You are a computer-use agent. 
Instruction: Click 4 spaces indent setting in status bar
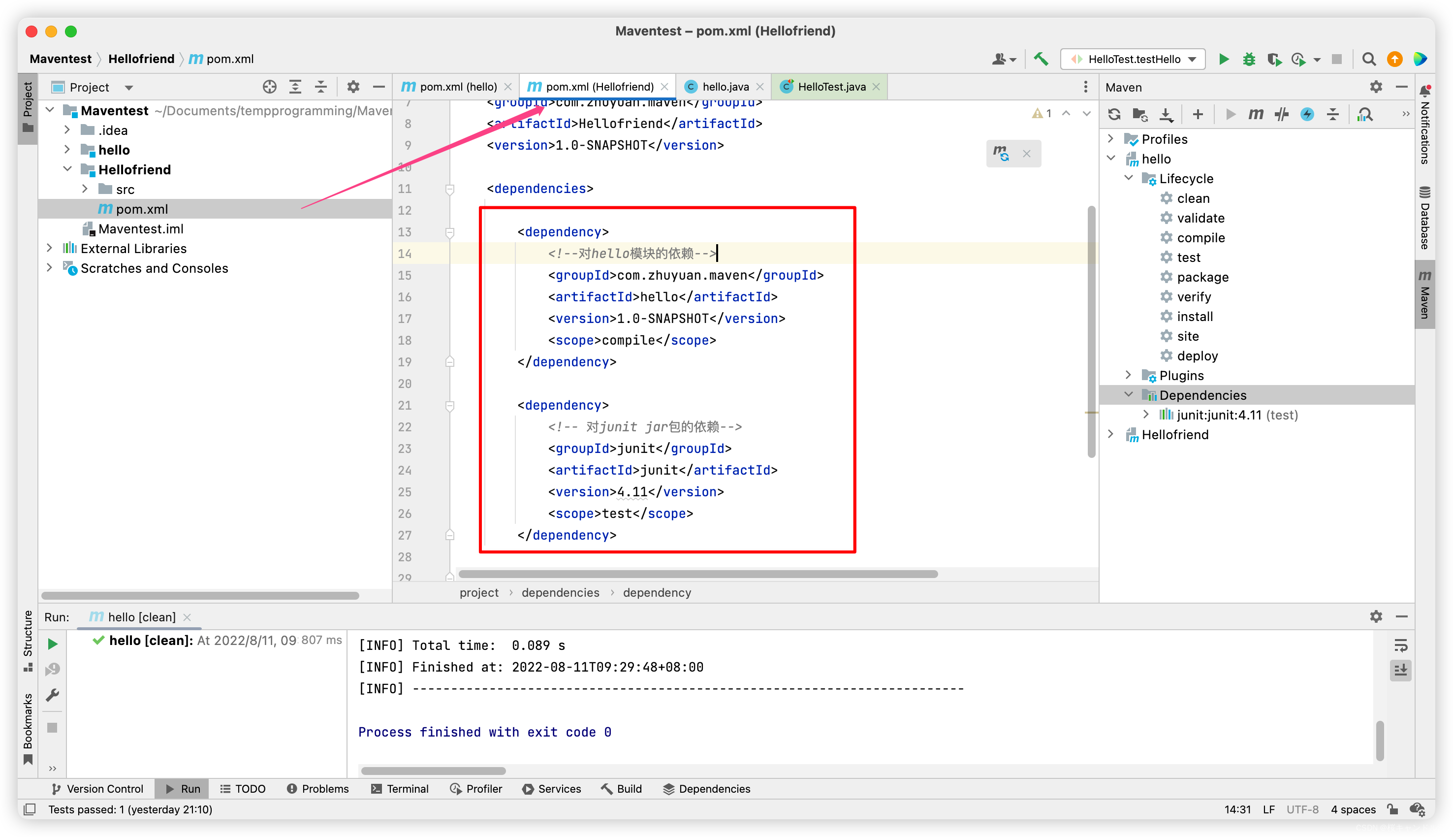point(1353,809)
